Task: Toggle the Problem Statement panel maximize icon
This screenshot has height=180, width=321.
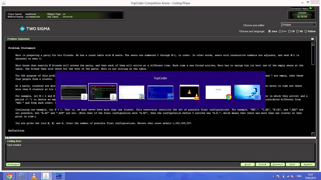Action: coord(312,39)
